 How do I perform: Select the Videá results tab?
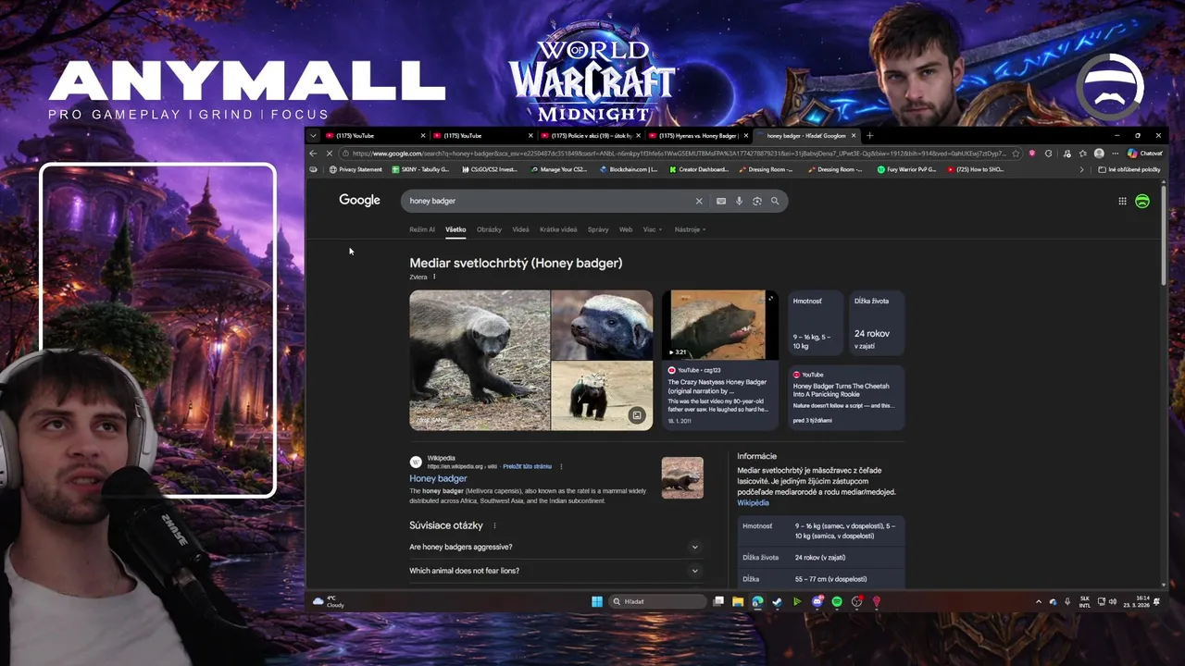[520, 229]
